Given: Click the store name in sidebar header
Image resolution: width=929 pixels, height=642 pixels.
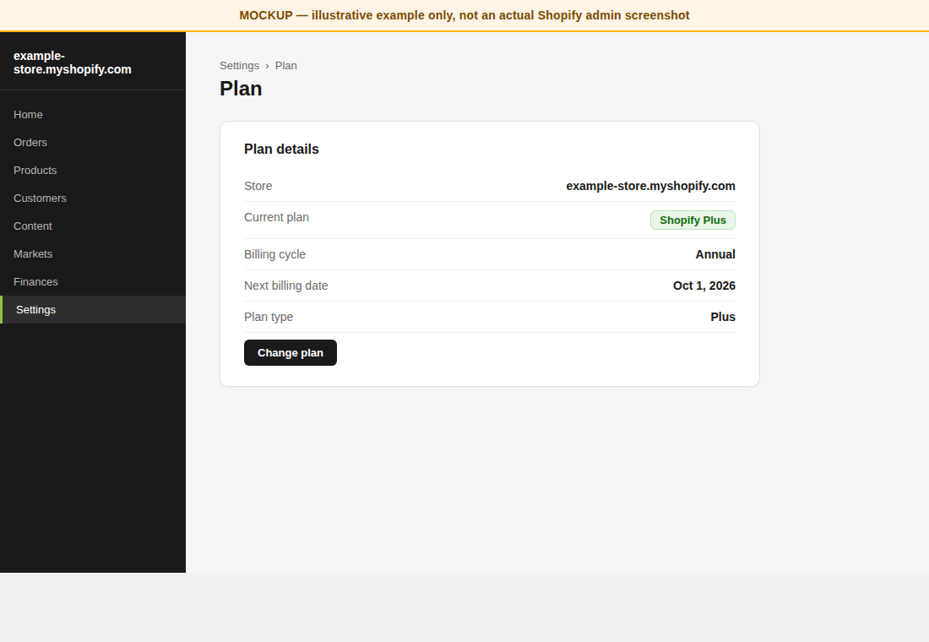Looking at the screenshot, I should click(73, 63).
